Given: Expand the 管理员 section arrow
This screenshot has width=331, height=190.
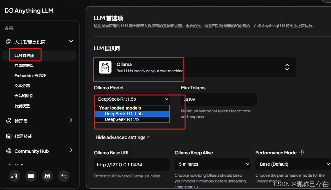Looking at the screenshot, I should 71,120.
